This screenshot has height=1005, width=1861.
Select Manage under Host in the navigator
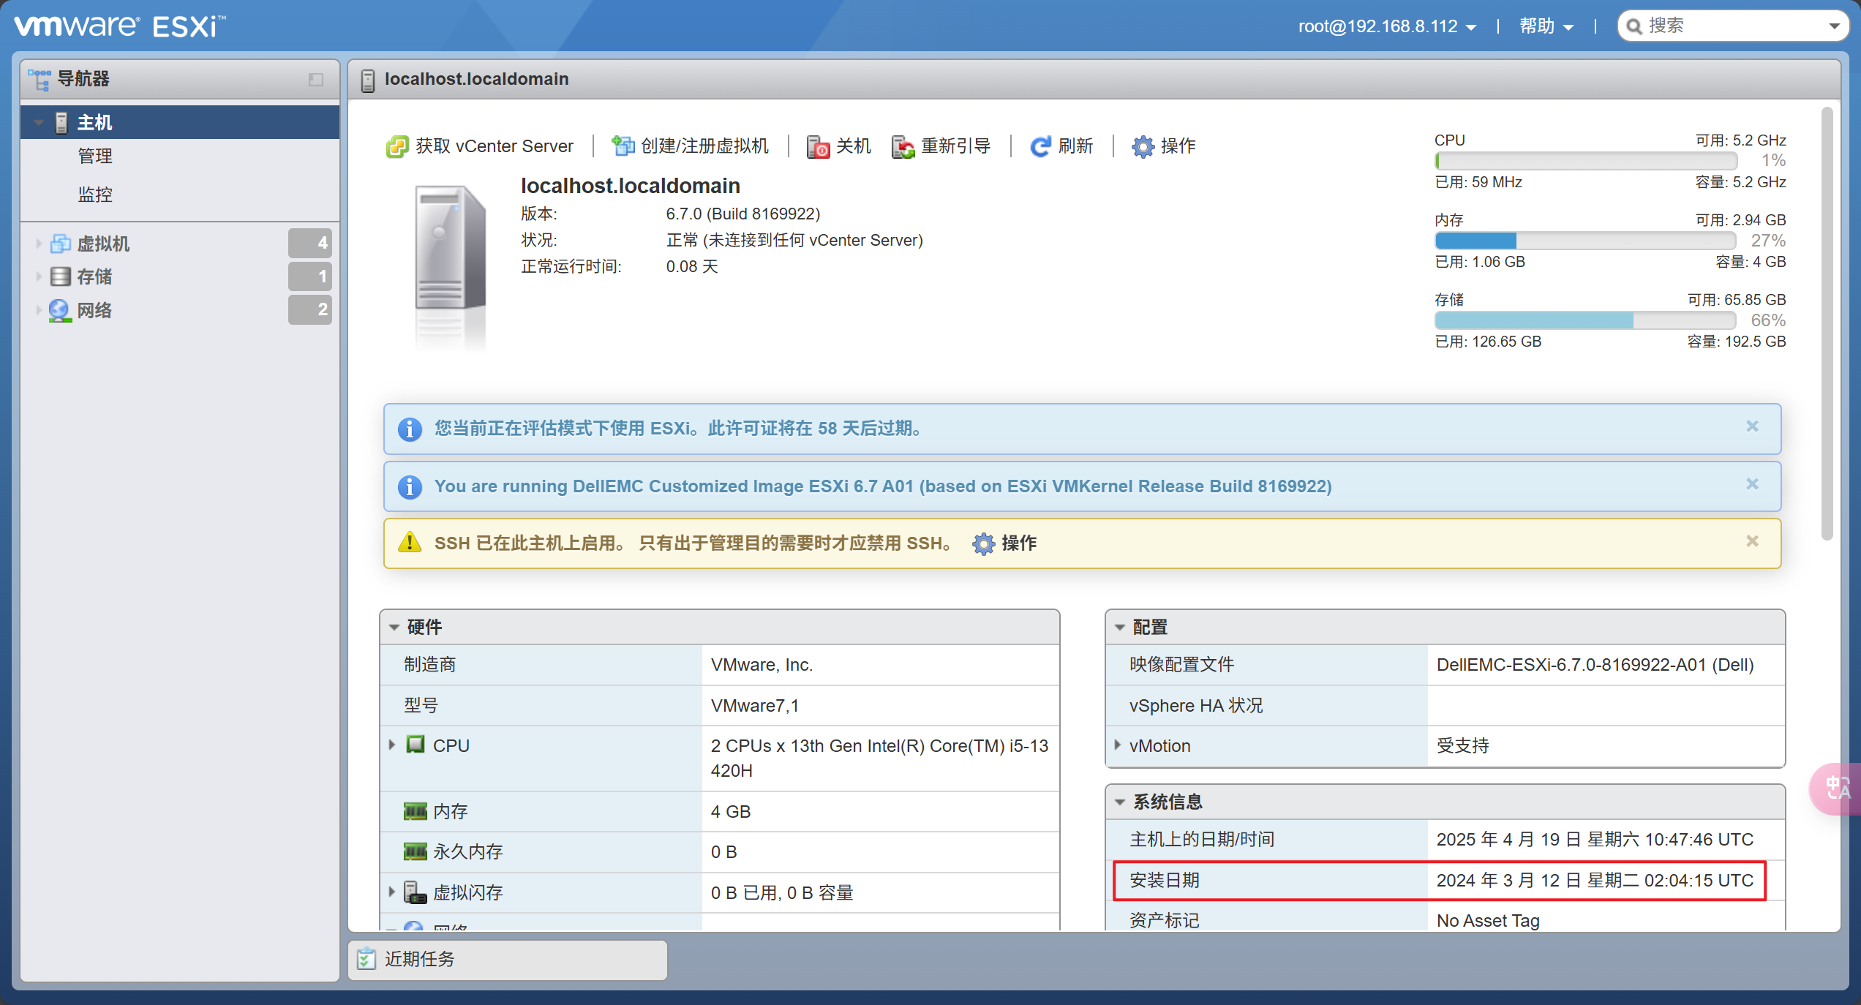(x=95, y=156)
